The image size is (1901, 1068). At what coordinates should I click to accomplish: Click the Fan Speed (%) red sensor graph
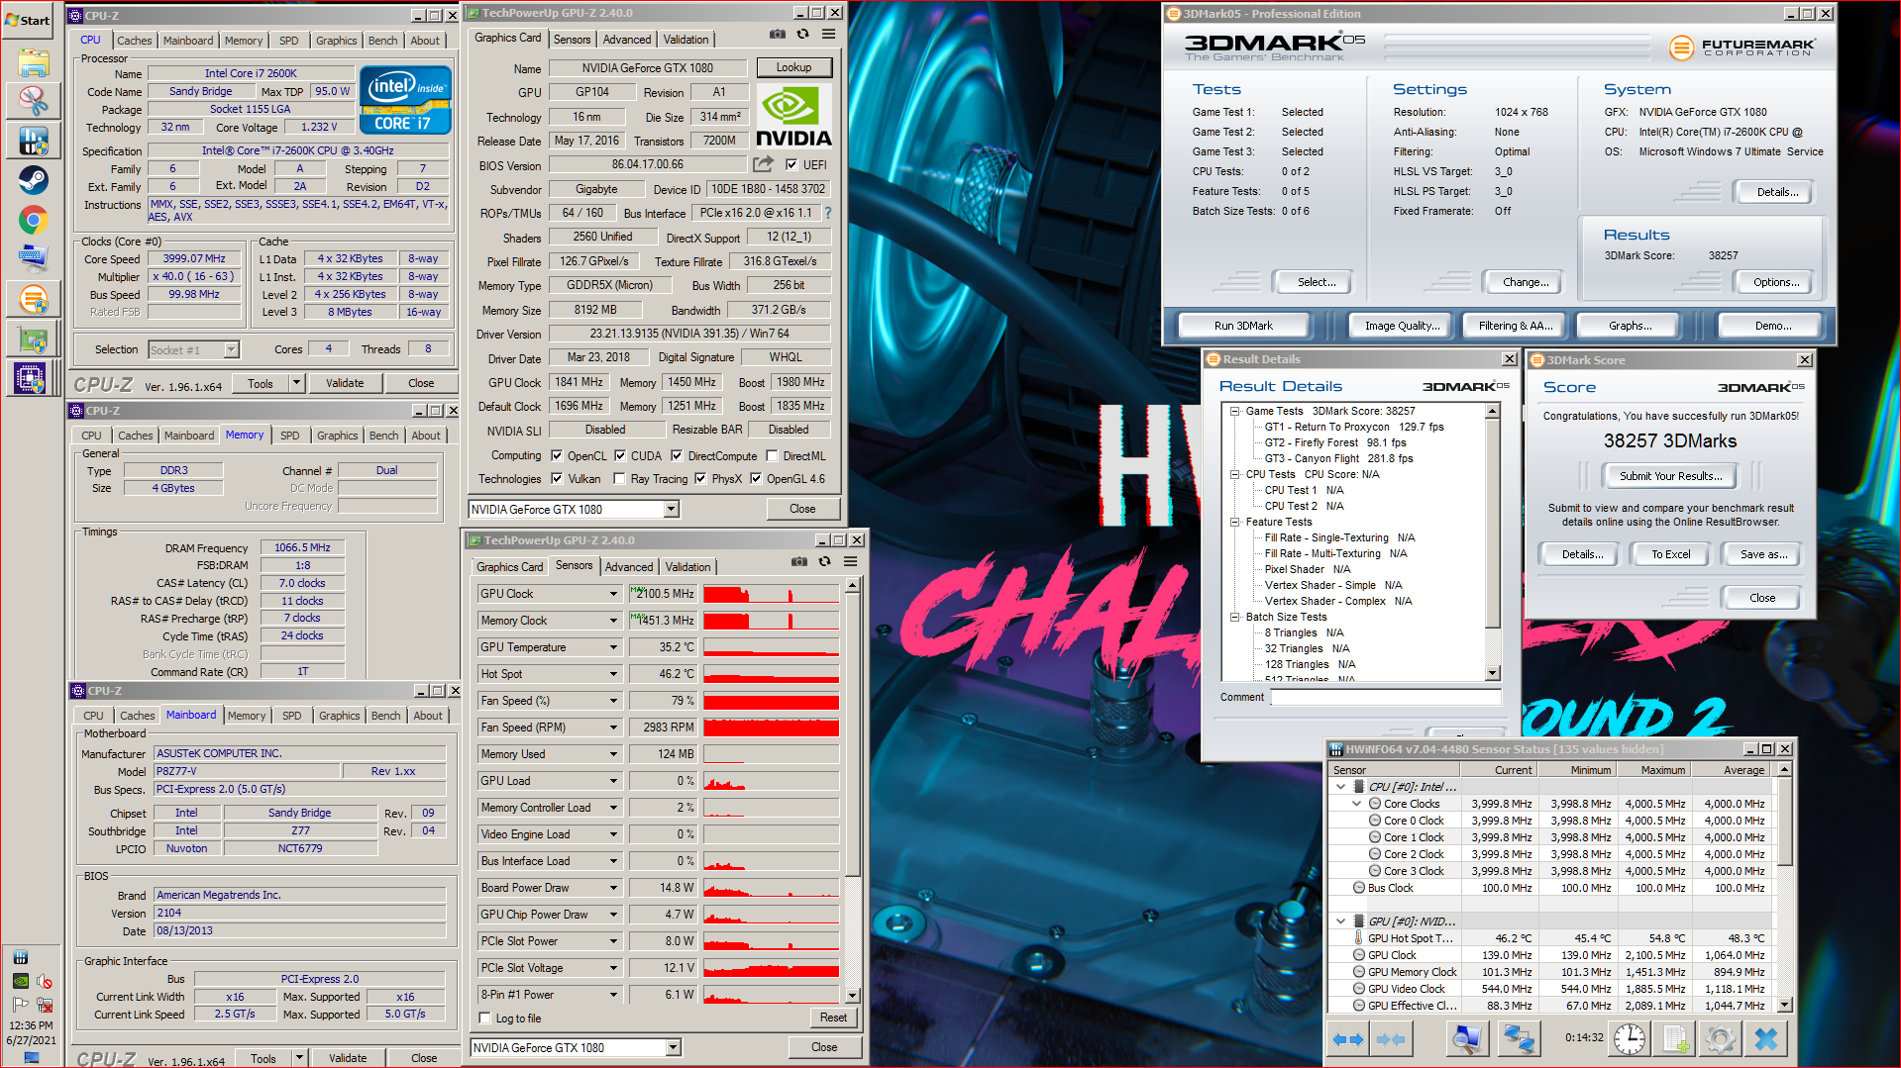(771, 701)
